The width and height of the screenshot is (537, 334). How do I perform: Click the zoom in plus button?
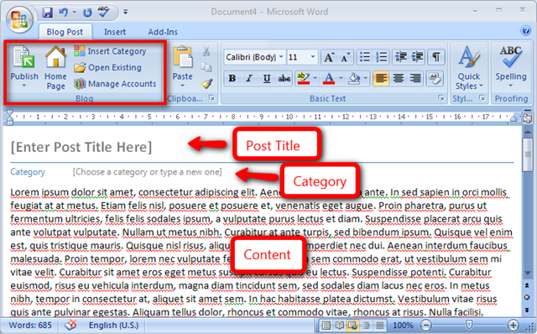click(x=513, y=325)
